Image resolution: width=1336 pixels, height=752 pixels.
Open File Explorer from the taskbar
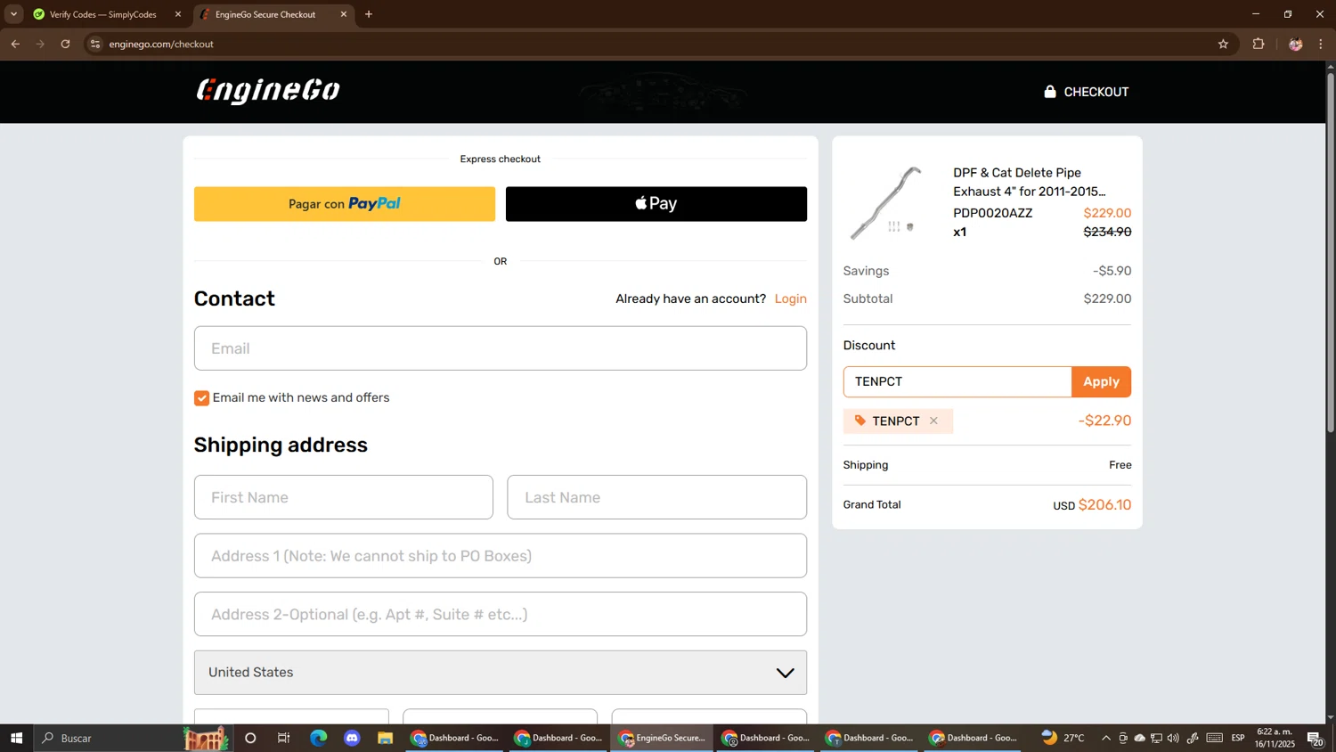[385, 738]
